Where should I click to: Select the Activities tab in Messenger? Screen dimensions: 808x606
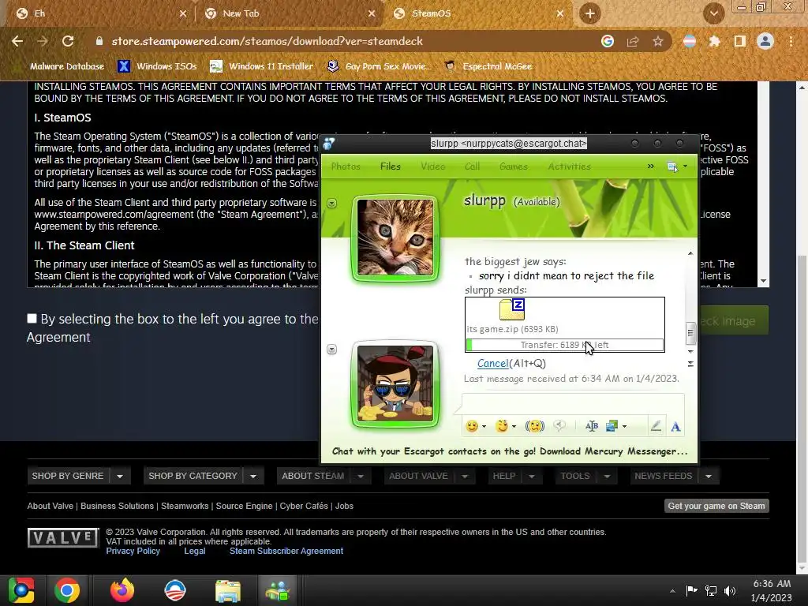570,166
